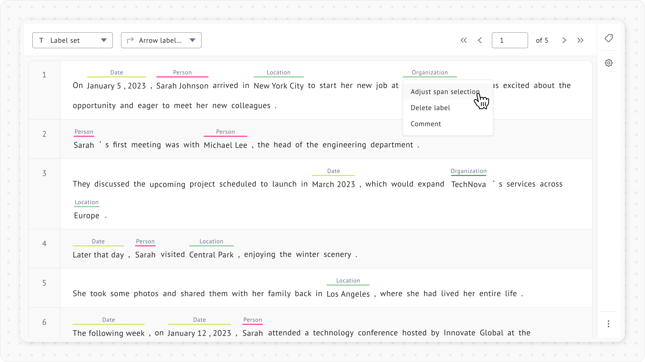Choose Adjust span selection menu entry

pos(445,92)
